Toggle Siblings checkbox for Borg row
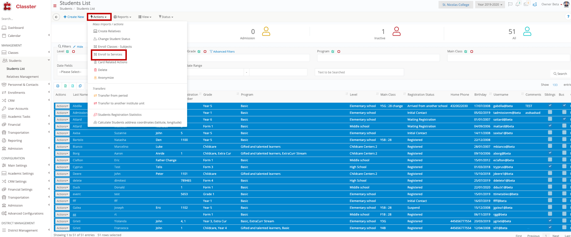 point(550,153)
